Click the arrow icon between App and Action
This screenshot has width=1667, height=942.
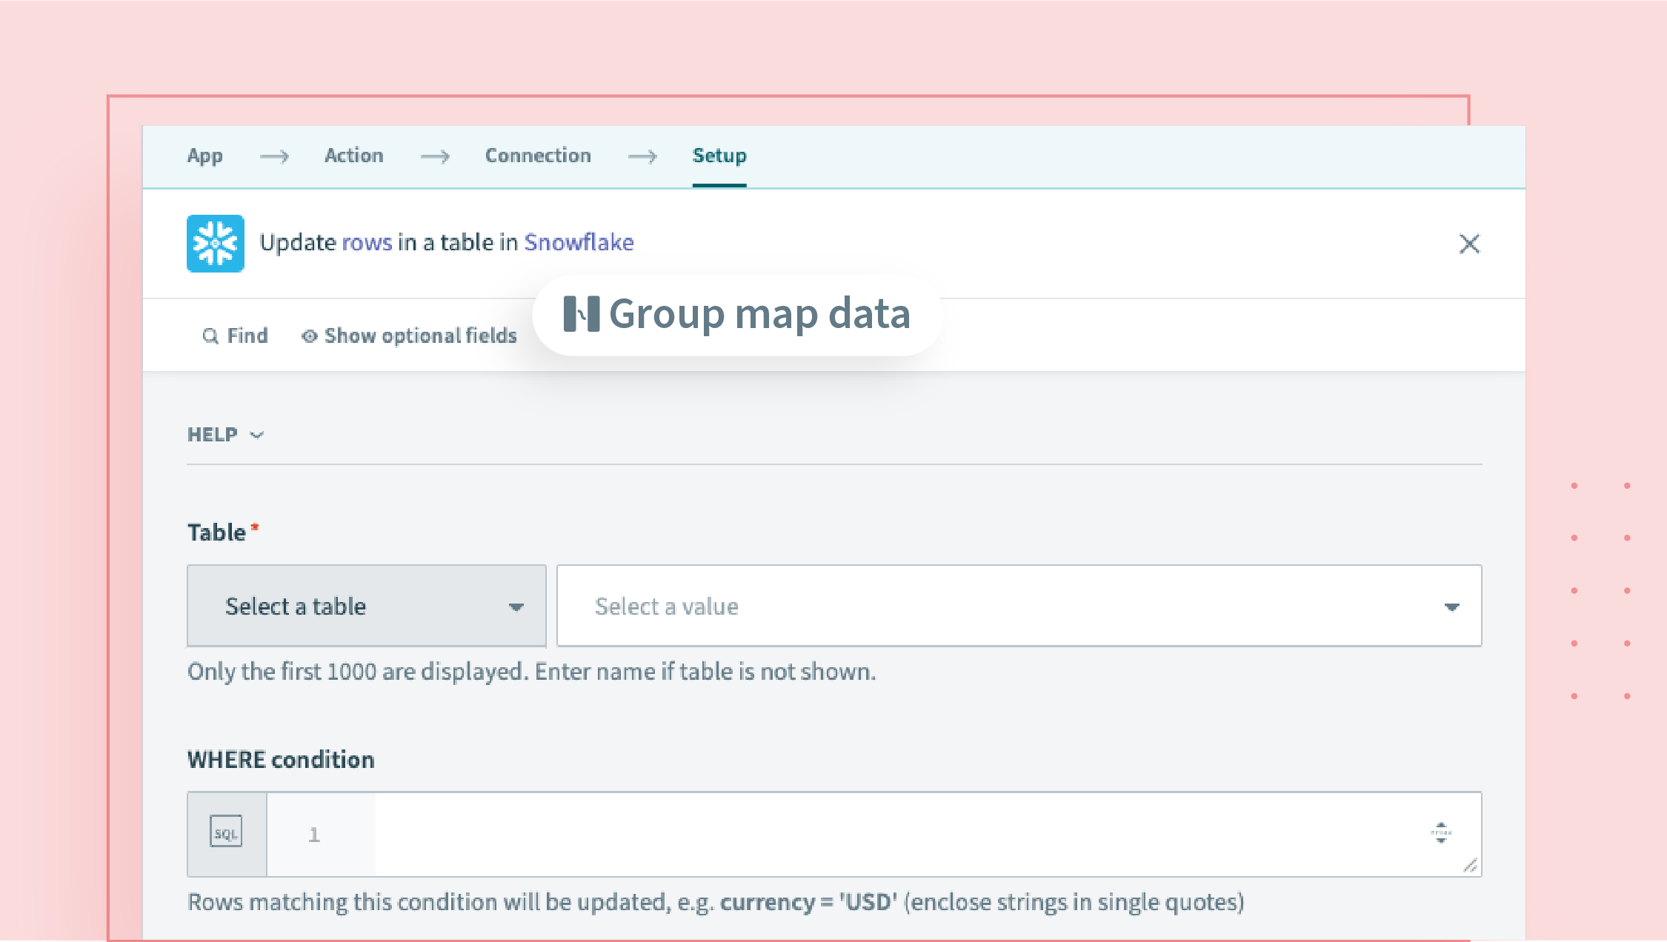tap(276, 156)
